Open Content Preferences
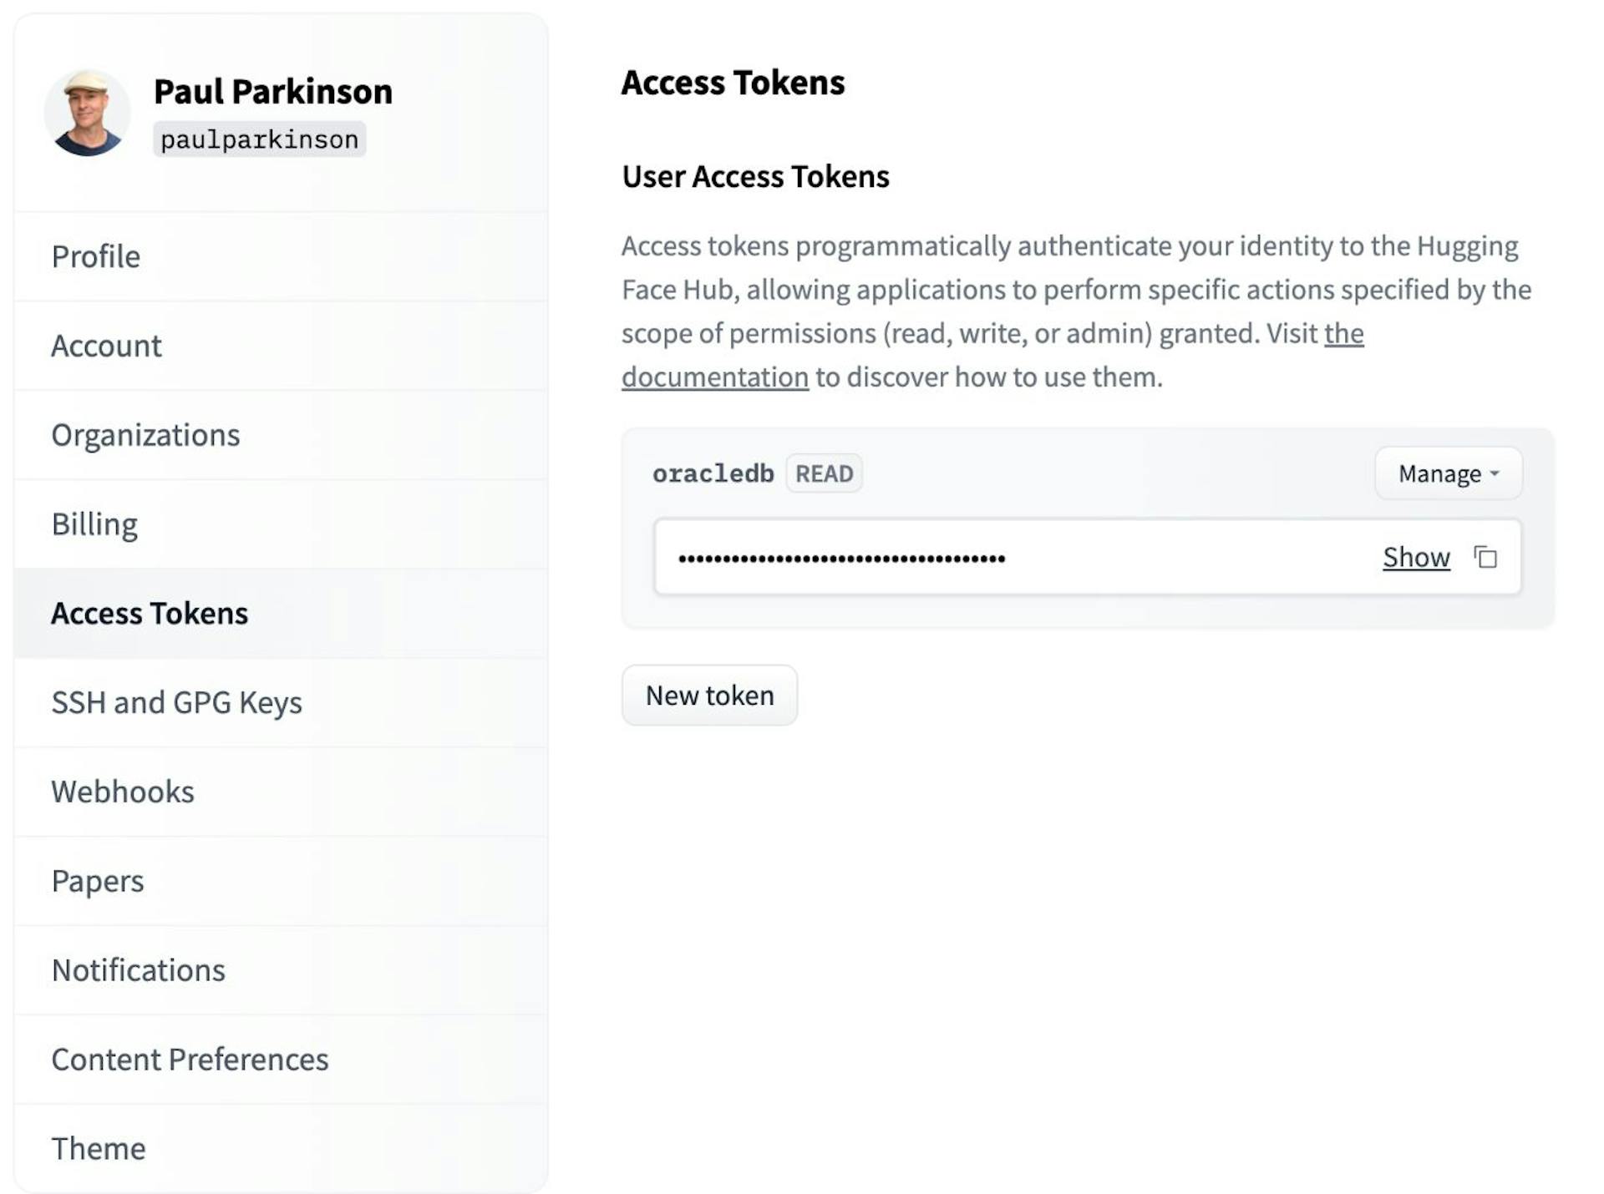This screenshot has height=1194, width=1604. tap(190, 1060)
